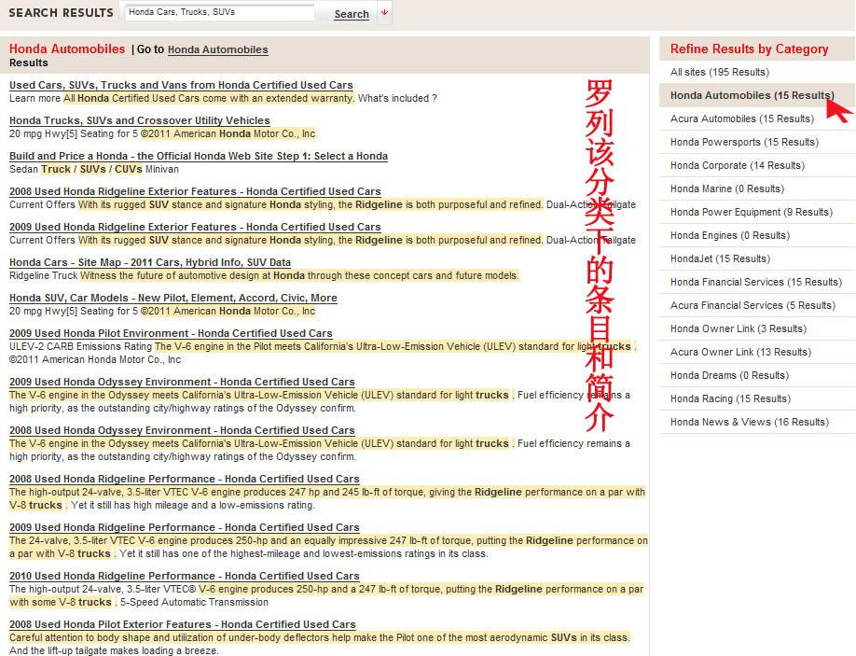Open the Honda Automobiles link at the top
The height and width of the screenshot is (656, 856).
pos(217,49)
